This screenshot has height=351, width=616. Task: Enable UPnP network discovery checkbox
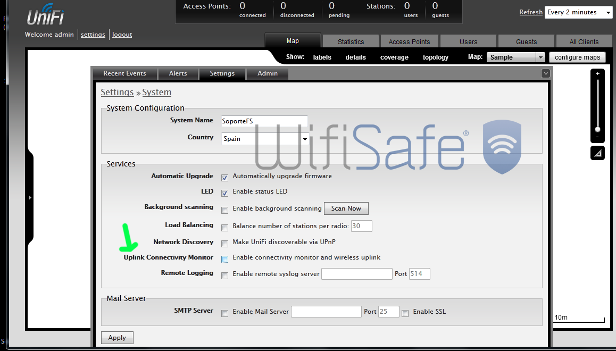224,243
